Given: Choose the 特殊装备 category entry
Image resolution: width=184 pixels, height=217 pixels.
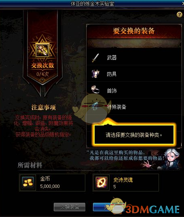Looking at the screenshot, I should click(134, 107).
